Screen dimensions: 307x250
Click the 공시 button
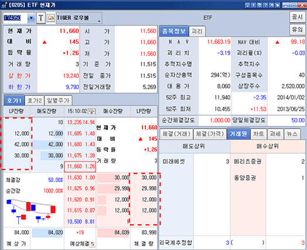point(297,17)
